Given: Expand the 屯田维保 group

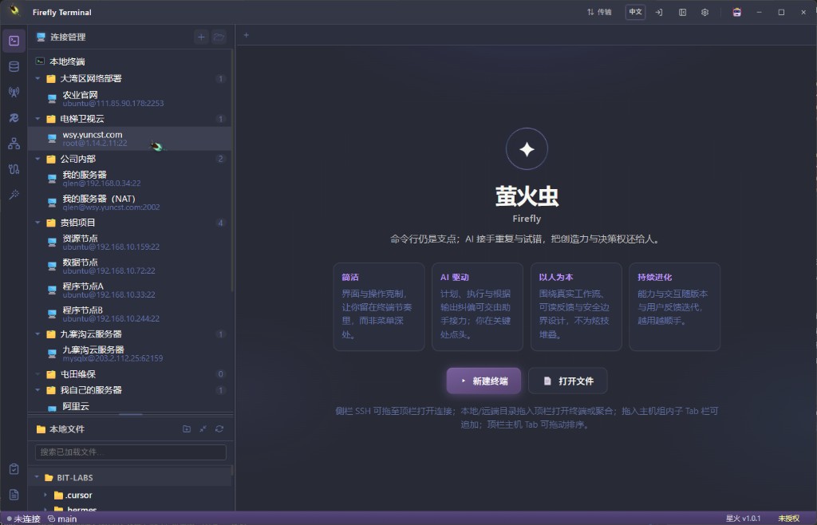Looking at the screenshot, I should [37, 374].
